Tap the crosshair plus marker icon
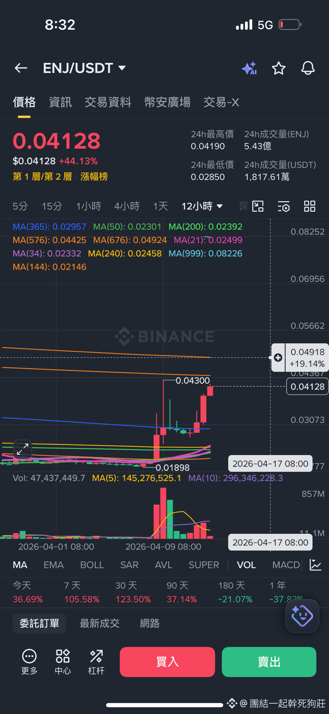Viewport: 329px width, 714px height. pos(278,357)
